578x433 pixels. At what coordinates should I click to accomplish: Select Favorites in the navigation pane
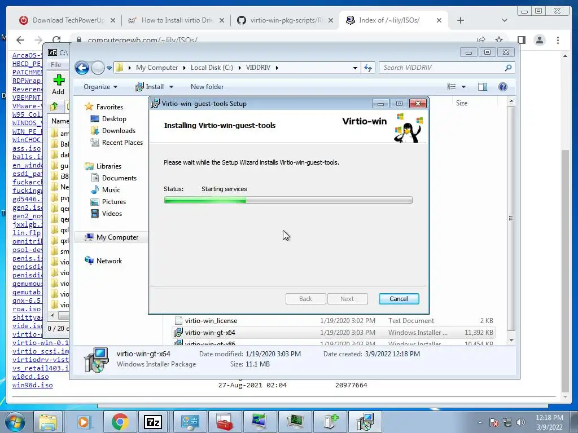point(110,107)
